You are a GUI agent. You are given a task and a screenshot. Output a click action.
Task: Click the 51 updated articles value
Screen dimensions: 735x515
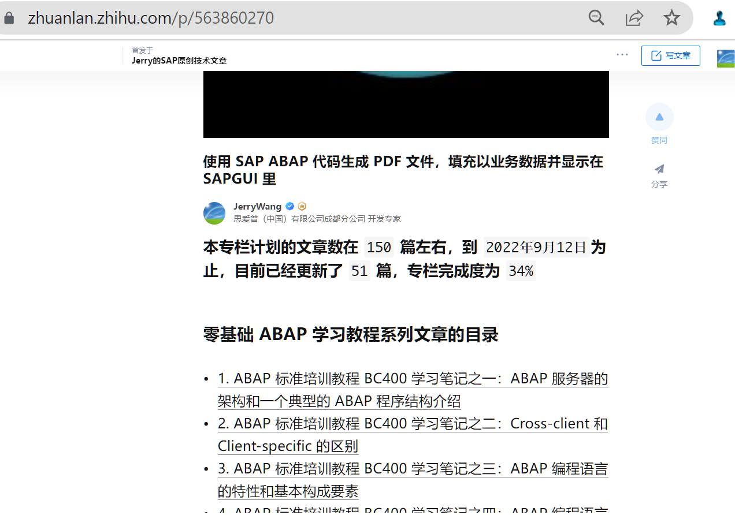coord(359,271)
